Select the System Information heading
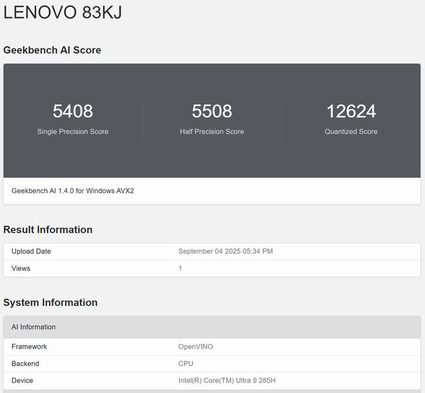The width and height of the screenshot is (425, 393). click(x=50, y=303)
